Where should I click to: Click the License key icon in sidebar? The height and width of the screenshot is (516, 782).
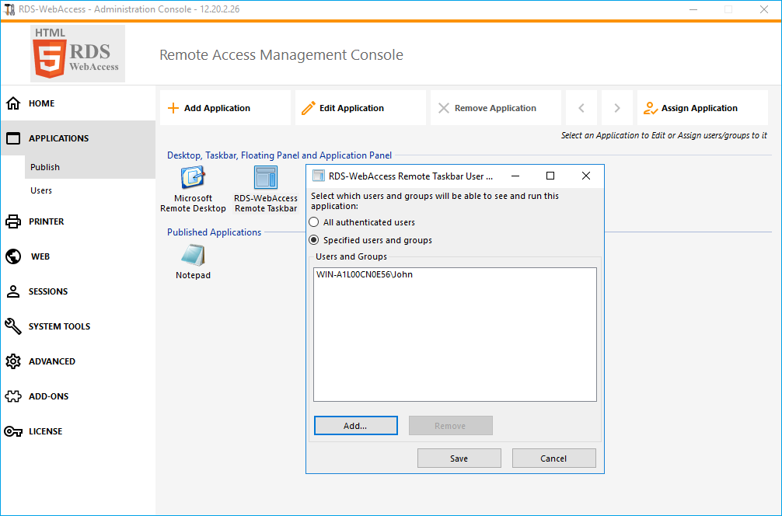tap(13, 431)
